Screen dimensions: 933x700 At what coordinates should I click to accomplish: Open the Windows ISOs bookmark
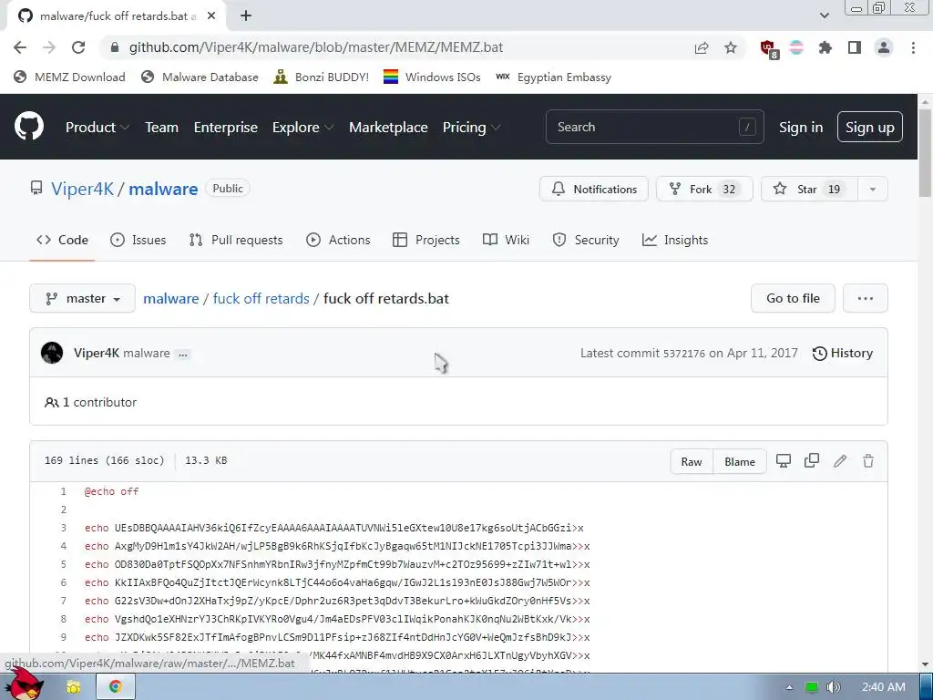(432, 77)
